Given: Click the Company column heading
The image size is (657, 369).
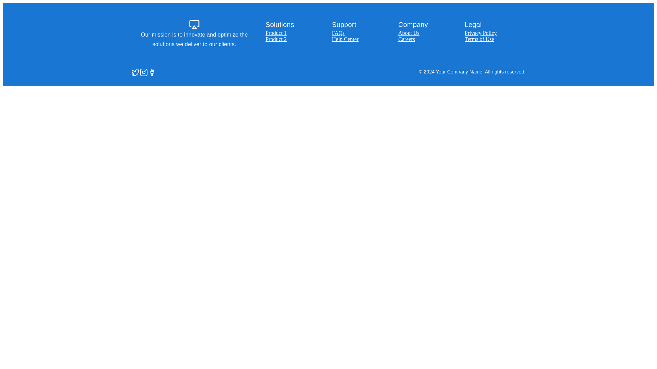Looking at the screenshot, I should 413,25.
